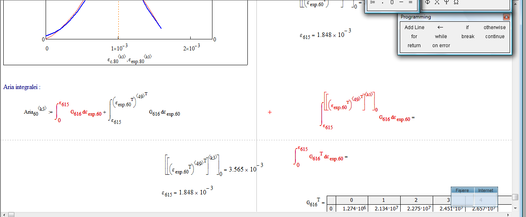The image size is (526, 217).
Task: Click the vertical scrollbar down arrow
Action: click(515, 208)
